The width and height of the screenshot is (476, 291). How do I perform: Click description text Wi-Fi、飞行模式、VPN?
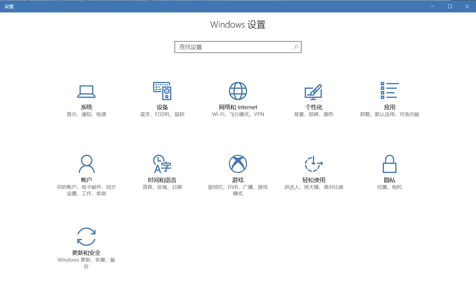coord(238,114)
